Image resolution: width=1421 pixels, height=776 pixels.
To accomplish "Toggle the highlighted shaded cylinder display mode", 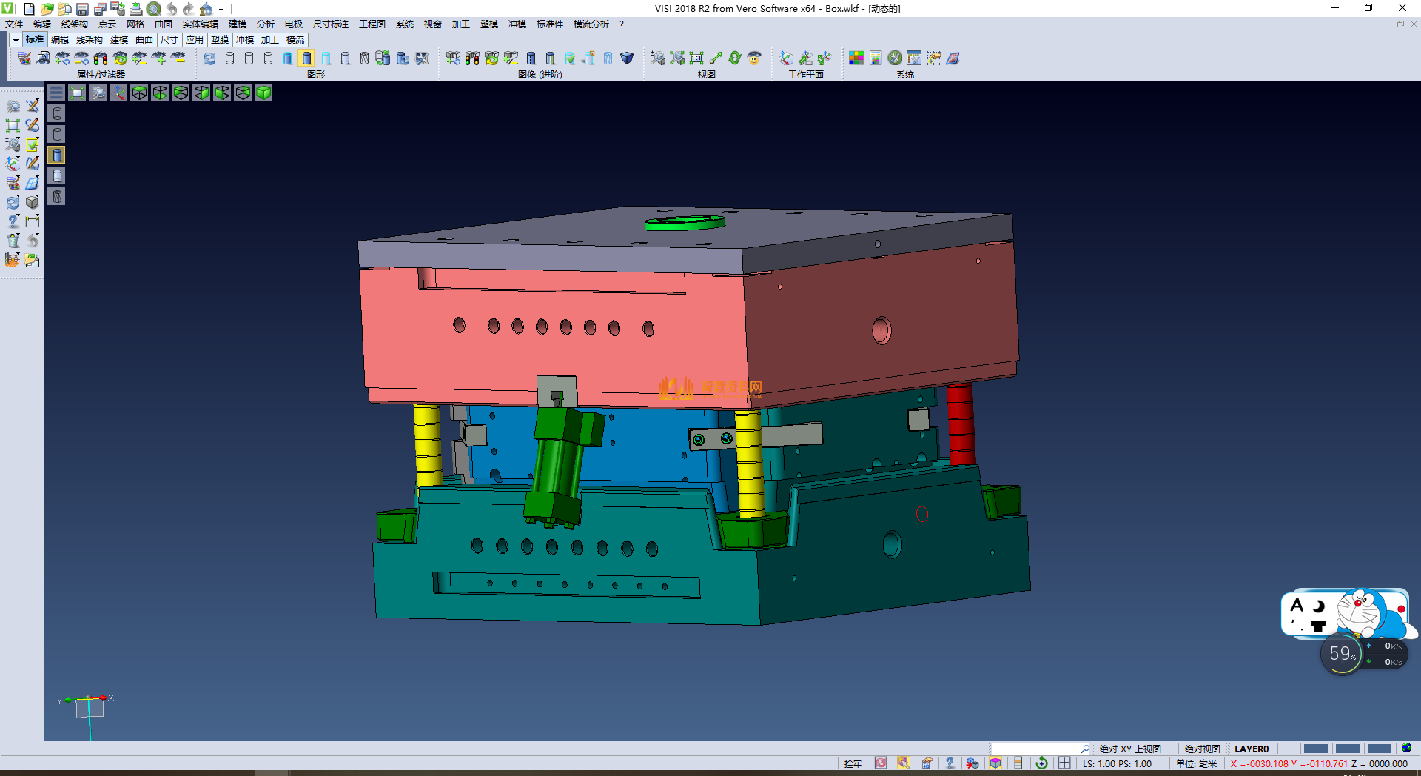I will (x=306, y=58).
